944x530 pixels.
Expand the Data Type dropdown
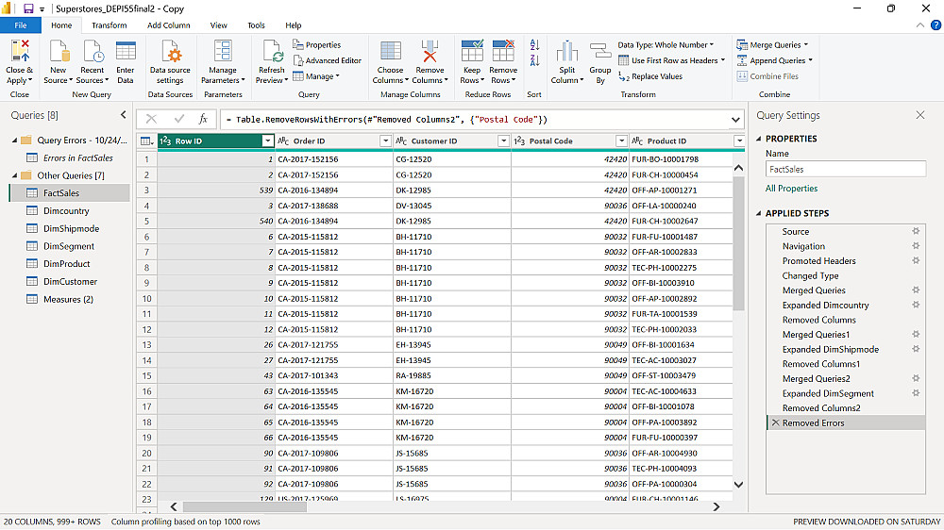(666, 44)
